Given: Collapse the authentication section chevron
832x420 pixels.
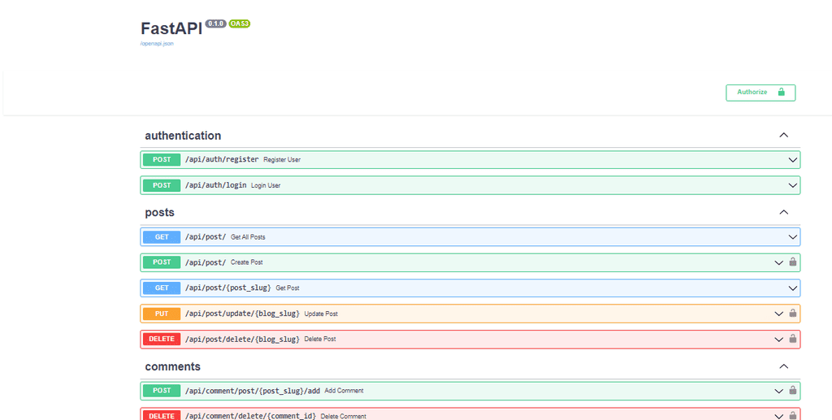Looking at the screenshot, I should (x=784, y=135).
